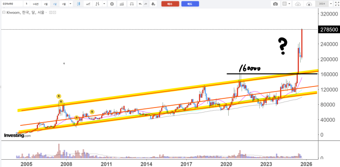Switch to the area chart style icon
This screenshot has height=167, width=340.
pos(88,4)
